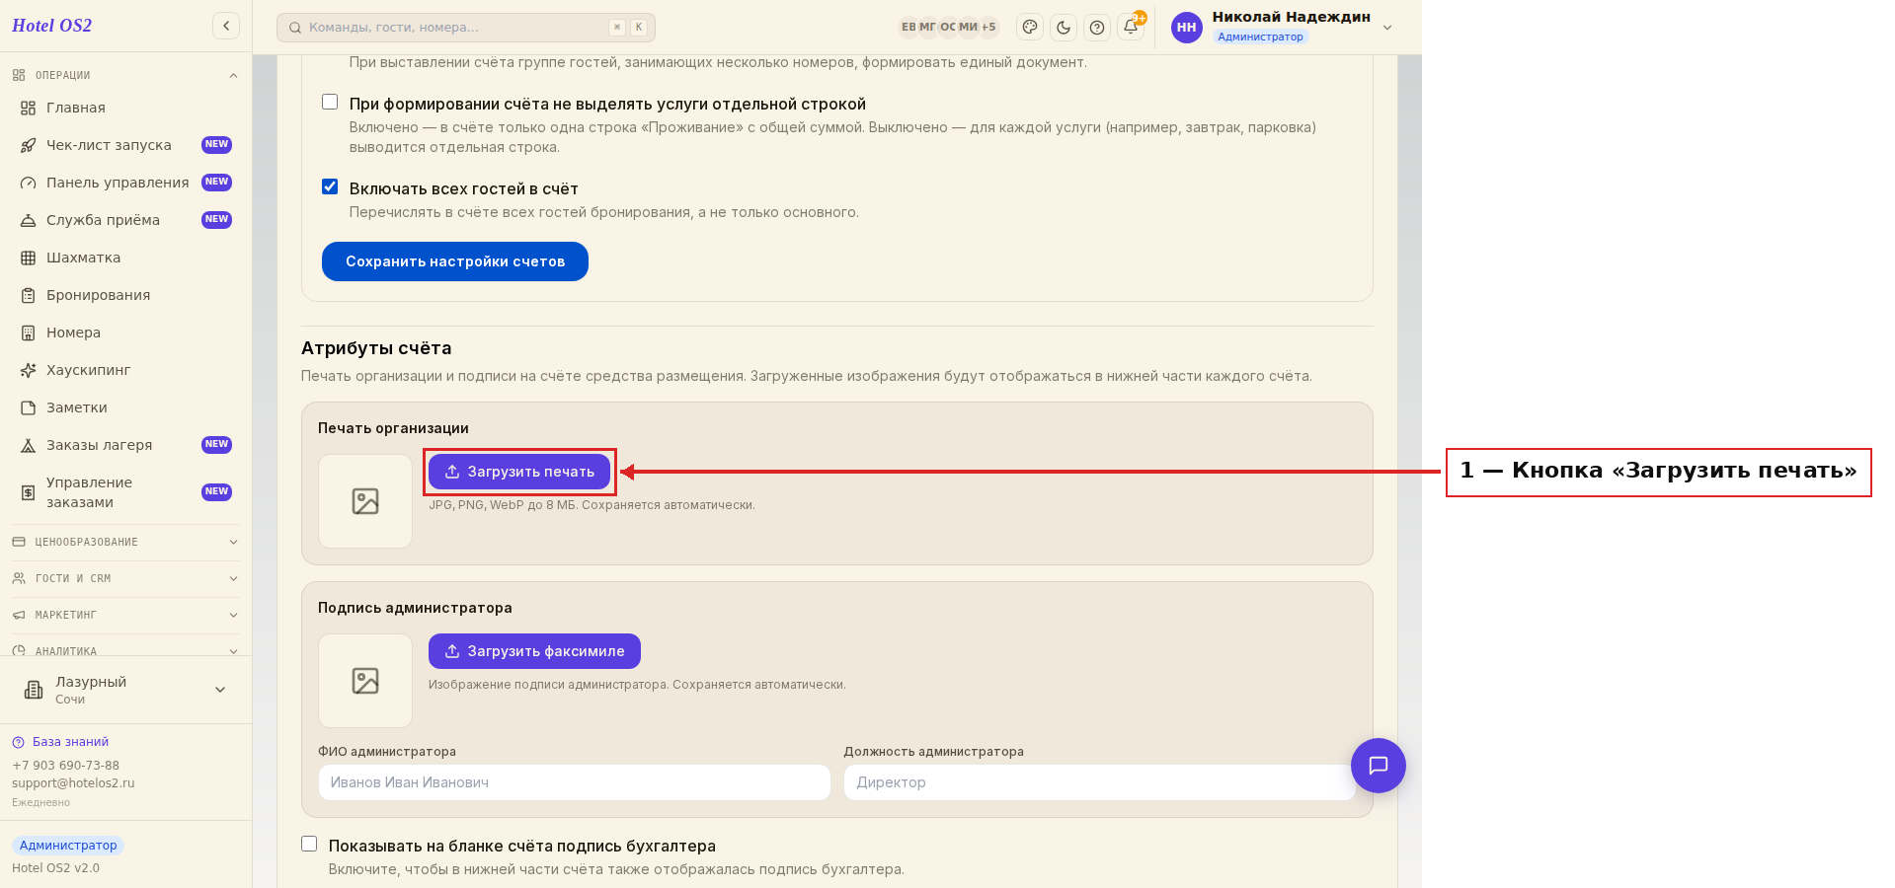Click the administrator signature image placeholder
The image size is (1895, 888).
pyautogui.click(x=365, y=681)
